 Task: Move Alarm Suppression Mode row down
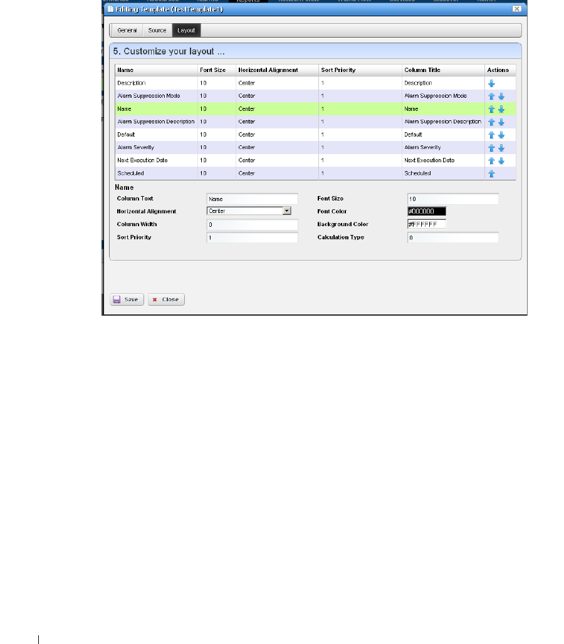[x=501, y=96]
